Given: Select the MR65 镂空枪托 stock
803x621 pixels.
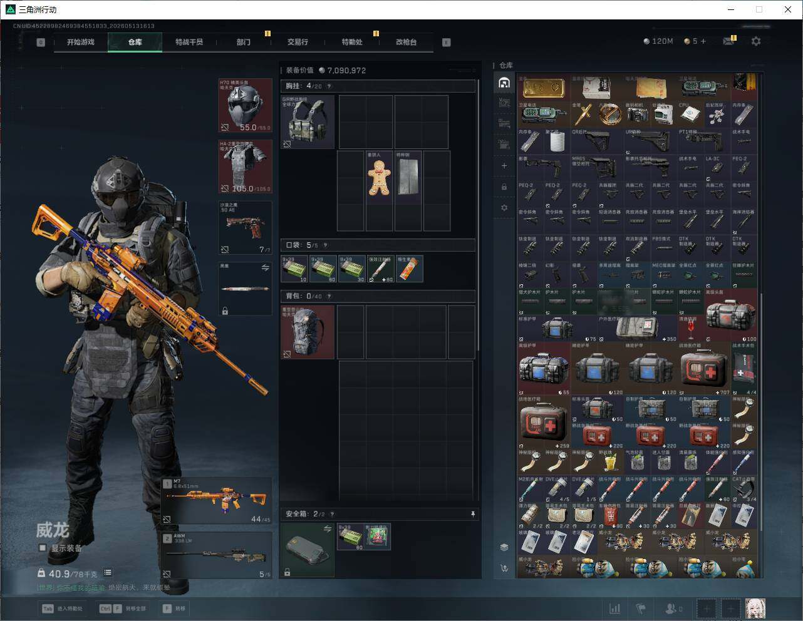Looking at the screenshot, I should tap(597, 168).
